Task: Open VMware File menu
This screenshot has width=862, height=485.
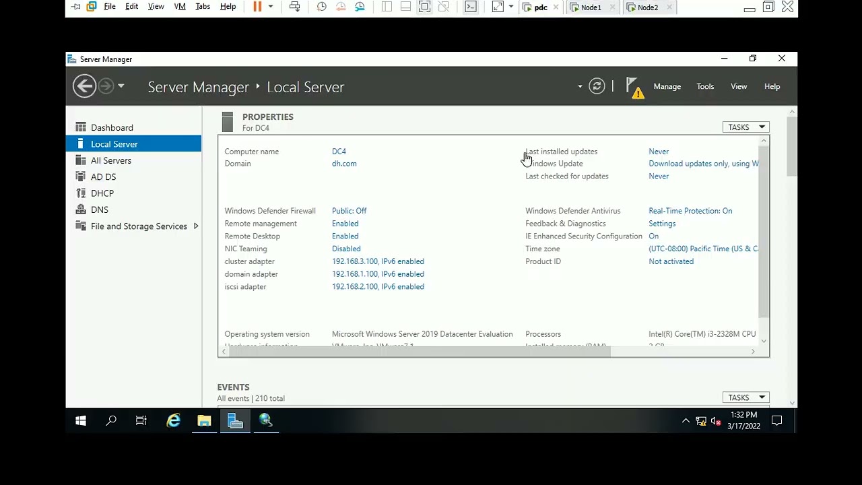Action: [110, 7]
